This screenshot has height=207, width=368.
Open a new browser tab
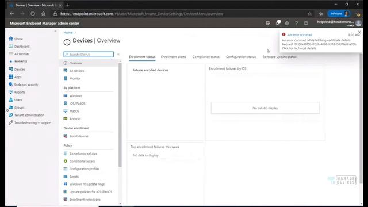(68, 5)
